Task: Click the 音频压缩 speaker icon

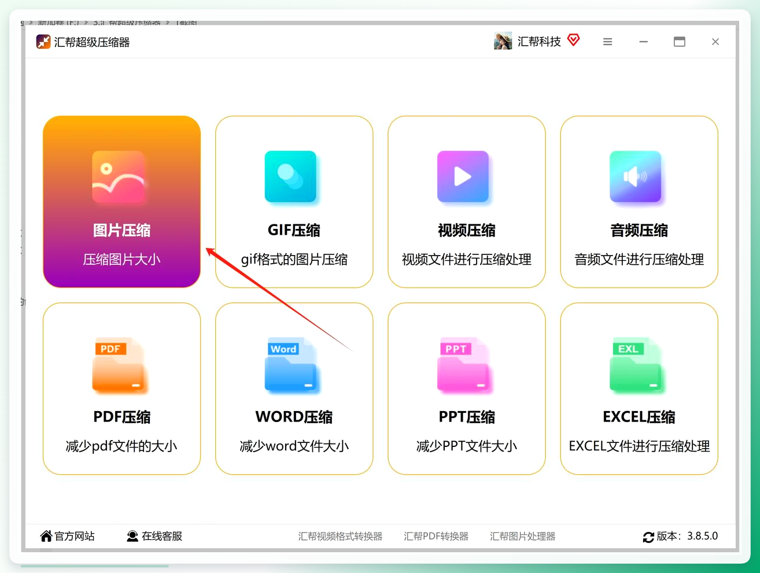Action: coord(636,177)
